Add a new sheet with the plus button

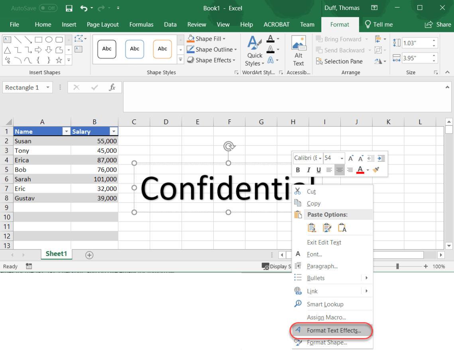click(89, 255)
